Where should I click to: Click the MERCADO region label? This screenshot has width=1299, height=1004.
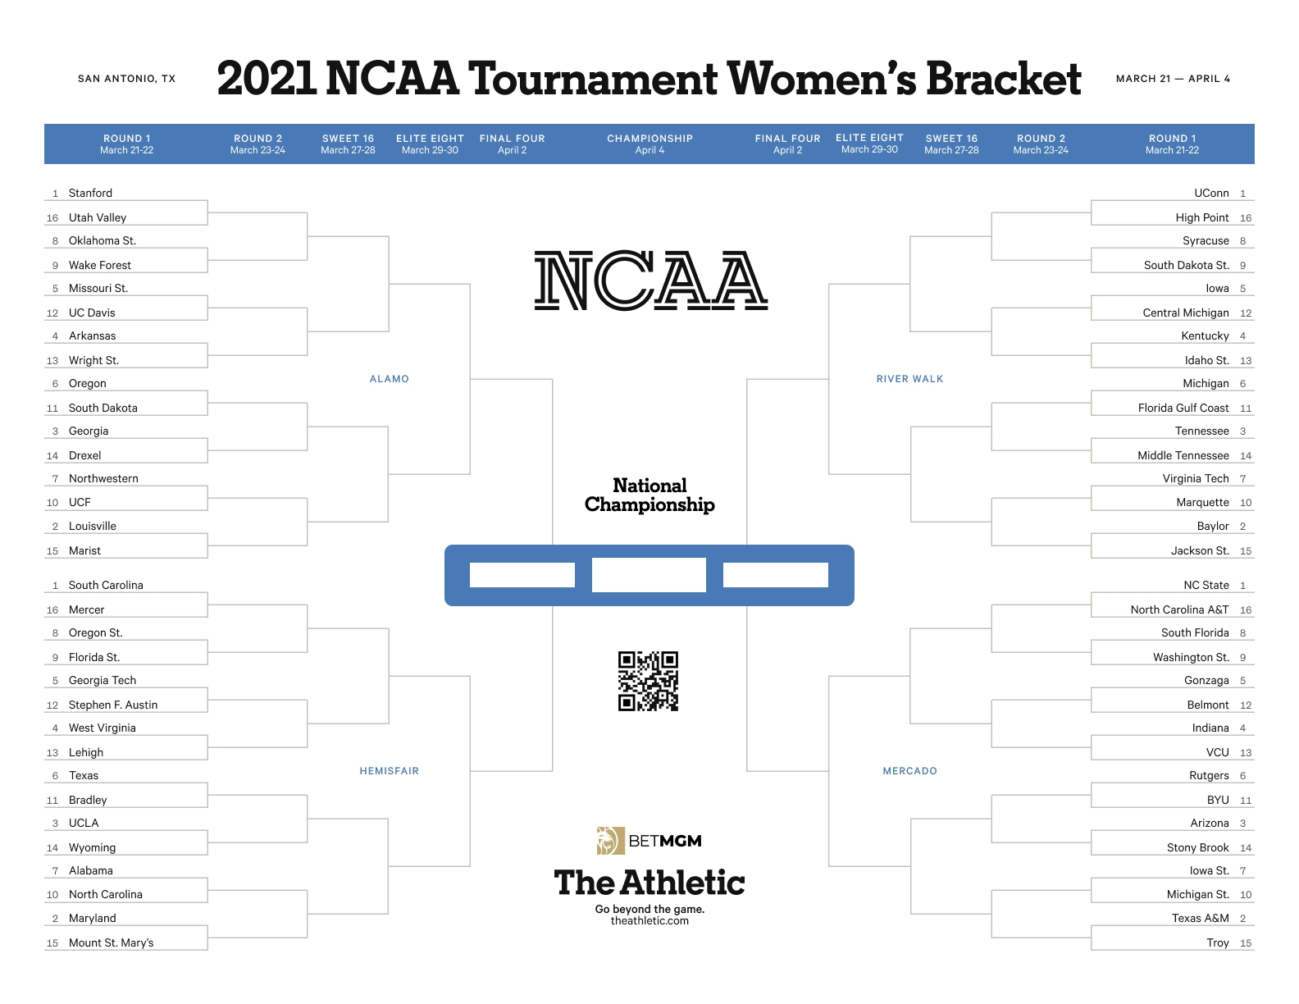(x=909, y=771)
